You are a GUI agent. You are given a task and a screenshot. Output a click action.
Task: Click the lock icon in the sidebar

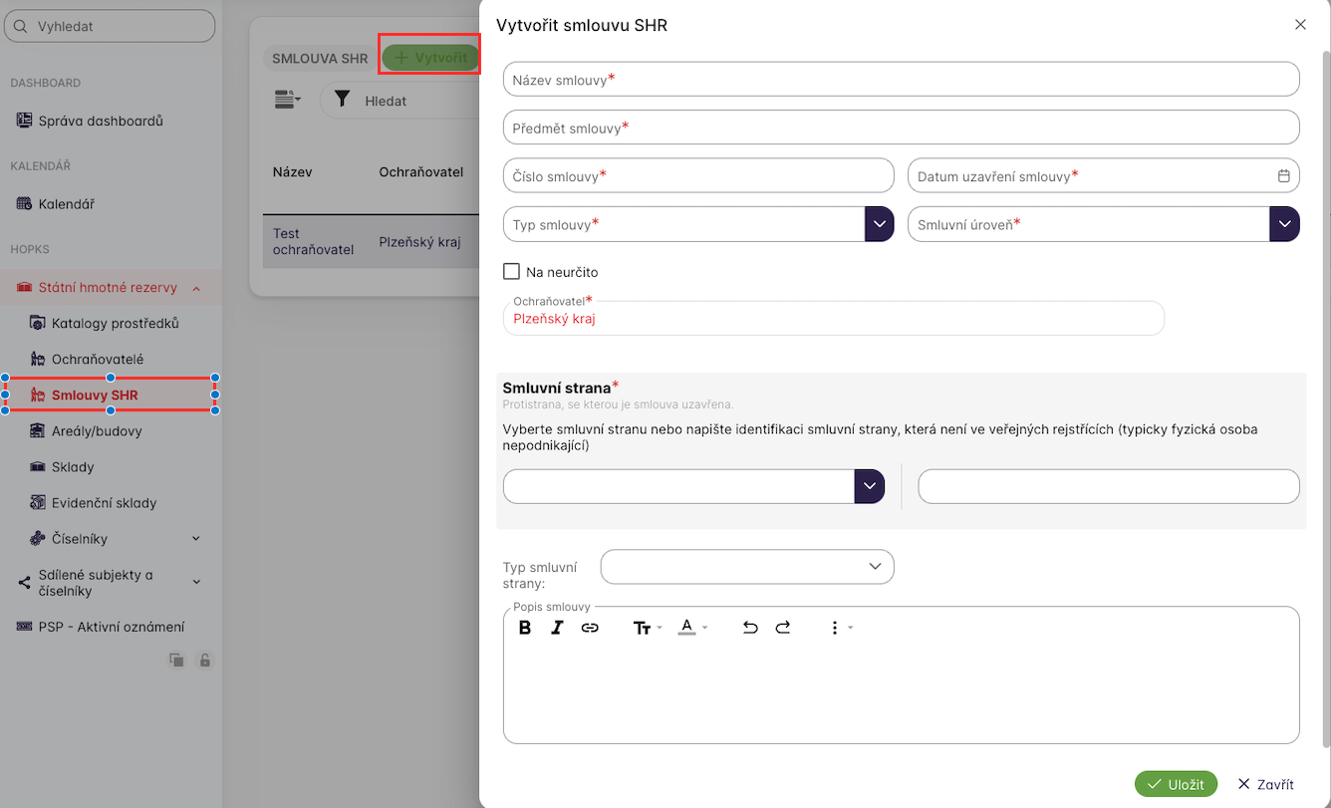(204, 660)
